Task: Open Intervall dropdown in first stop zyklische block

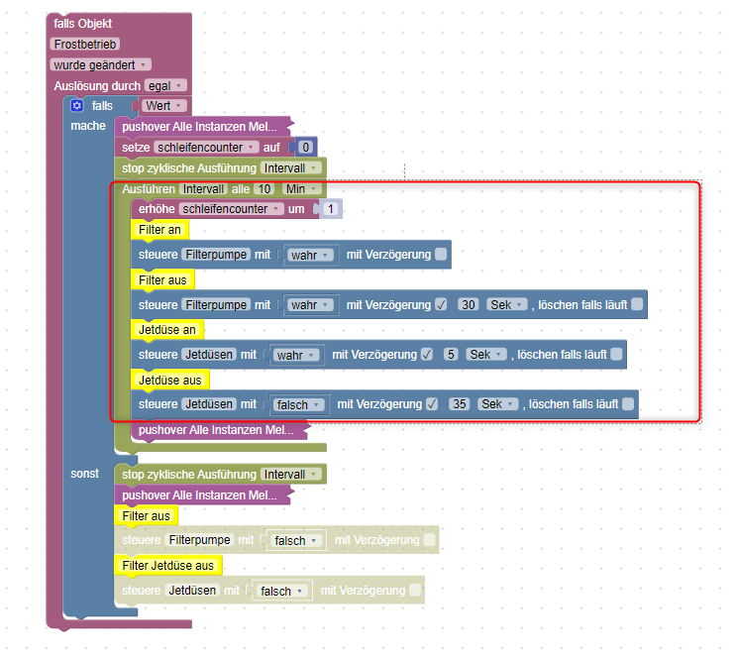Action: coord(290,168)
